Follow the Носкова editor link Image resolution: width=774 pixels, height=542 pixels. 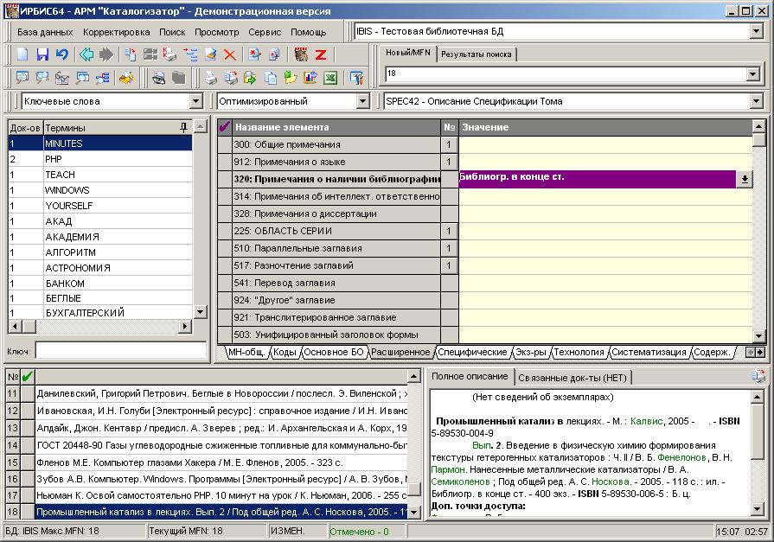pos(611,481)
